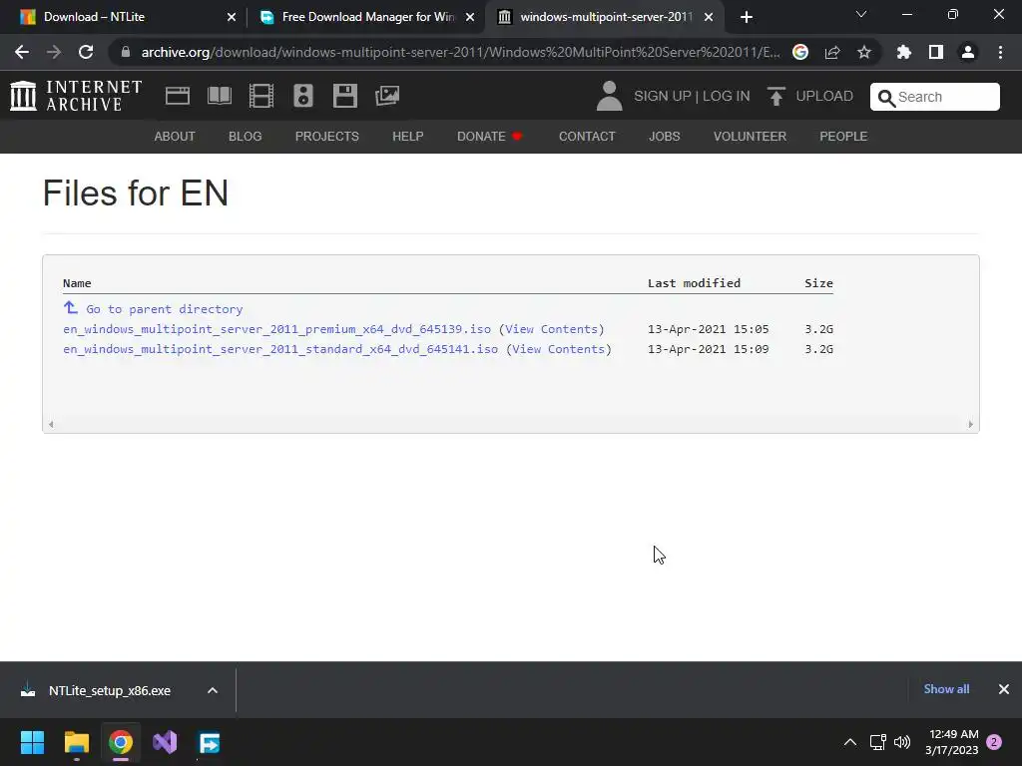This screenshot has height=766, width=1022.
Task: Open the ABOUT menu item
Action: pyautogui.click(x=175, y=136)
